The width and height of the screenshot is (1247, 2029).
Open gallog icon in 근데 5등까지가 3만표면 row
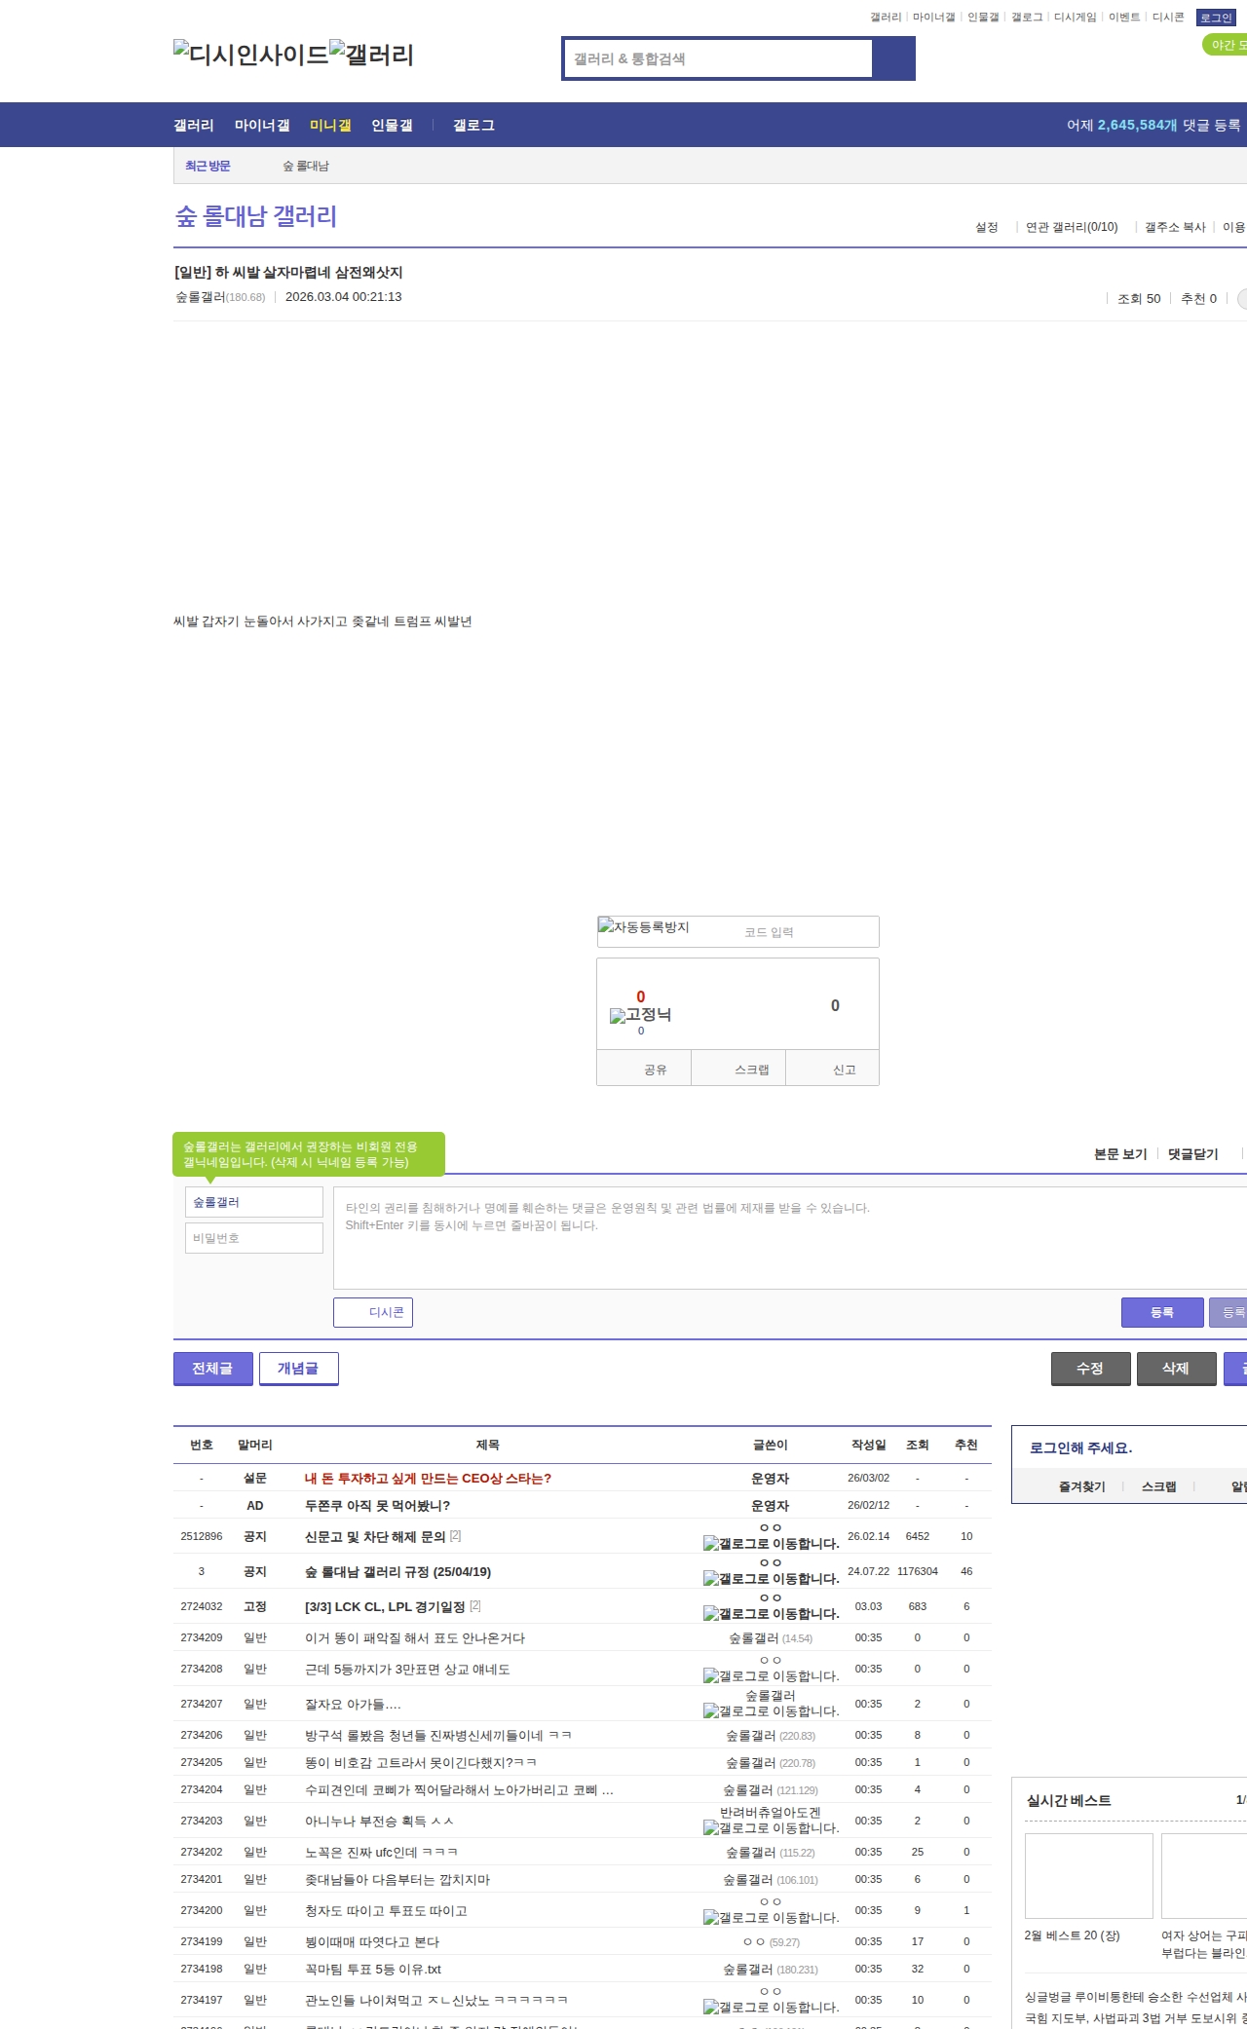(x=771, y=1675)
